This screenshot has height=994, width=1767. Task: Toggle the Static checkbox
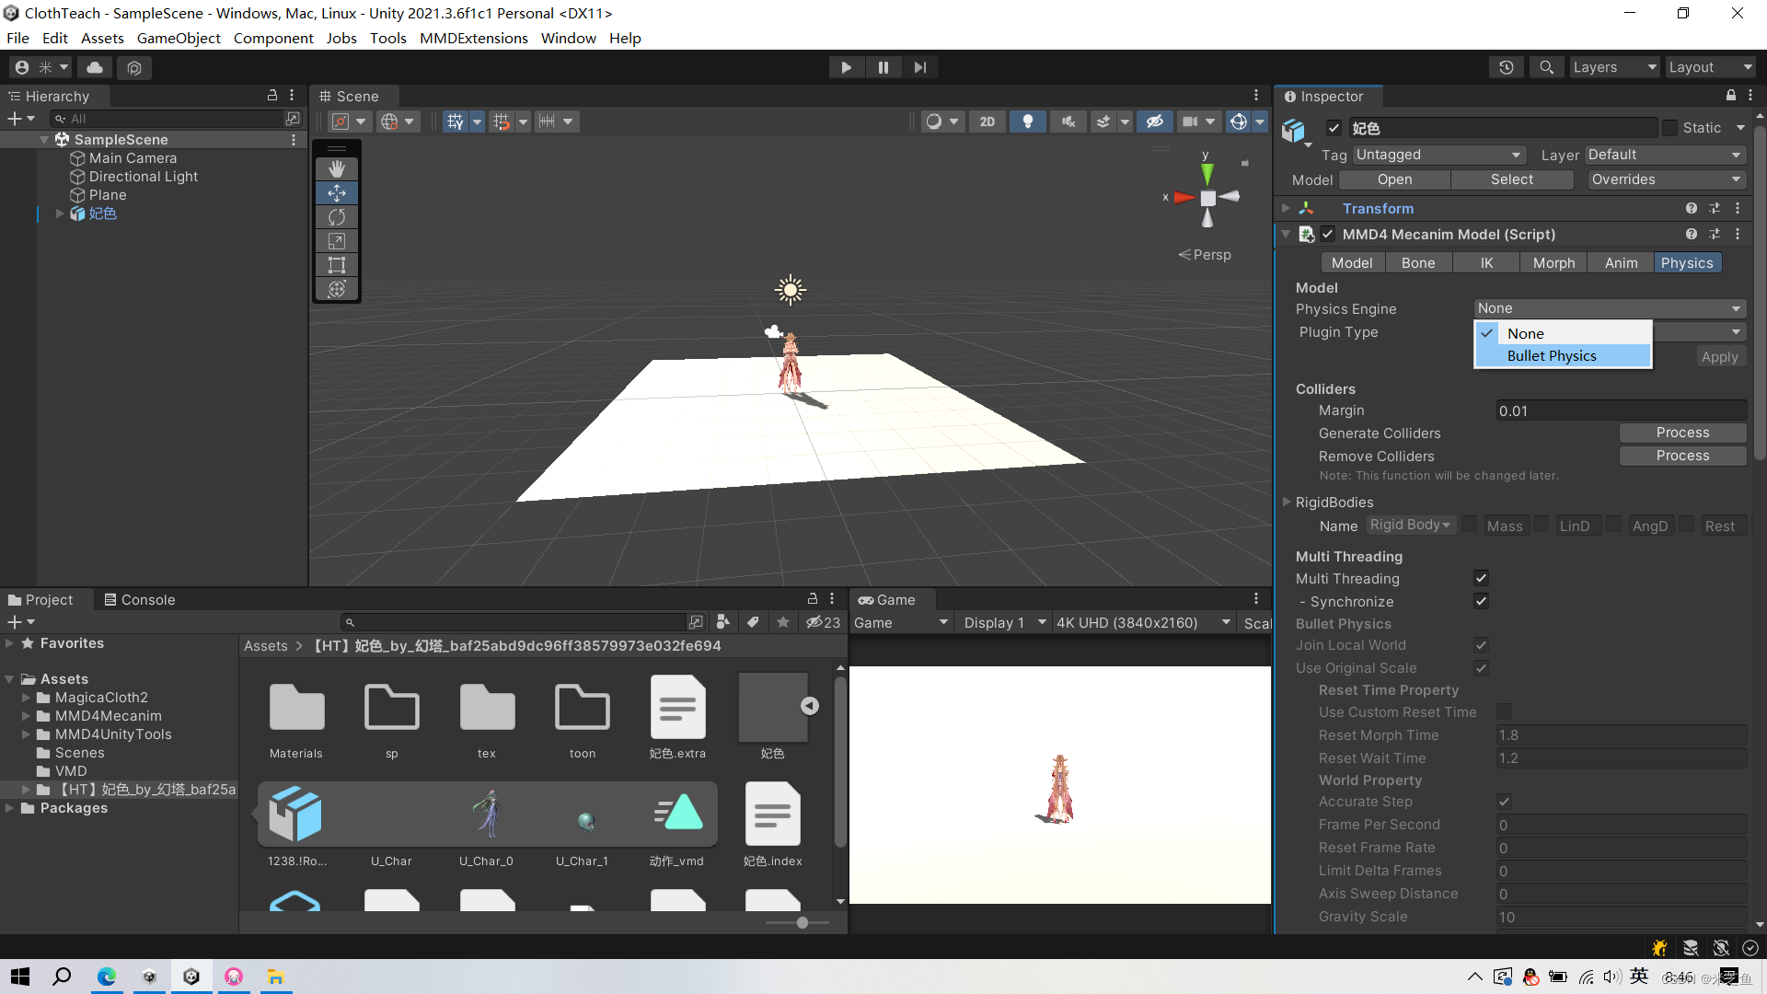tap(1669, 128)
